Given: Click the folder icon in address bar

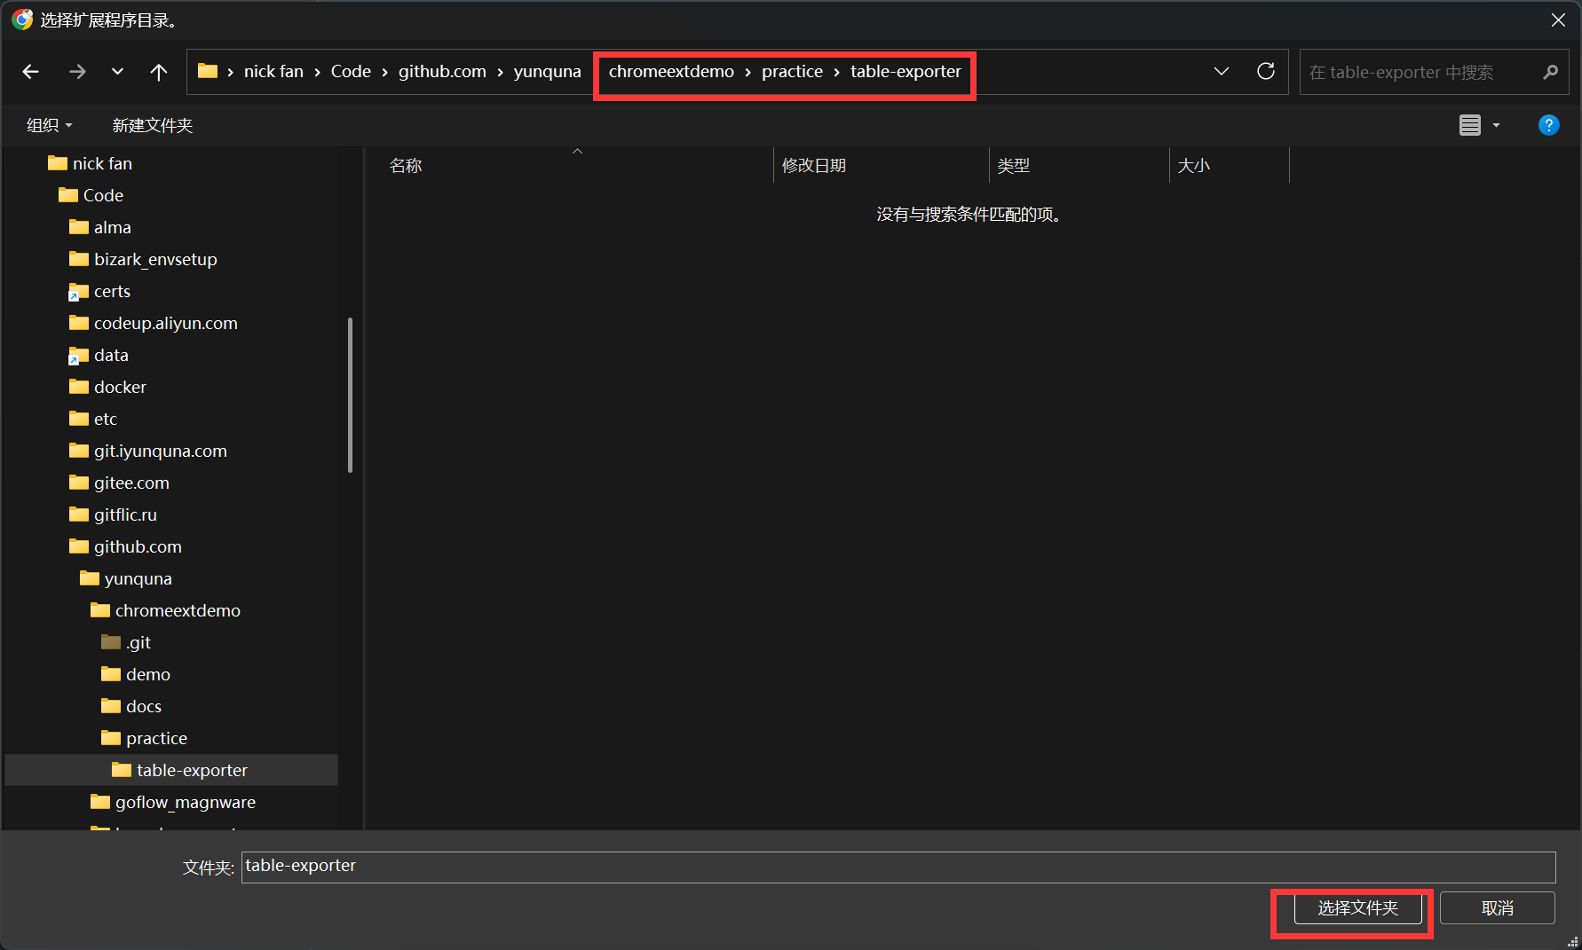Looking at the screenshot, I should pos(208,72).
